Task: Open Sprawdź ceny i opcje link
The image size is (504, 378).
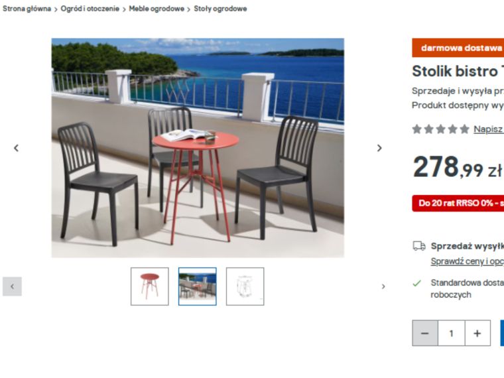Action: [468, 261]
